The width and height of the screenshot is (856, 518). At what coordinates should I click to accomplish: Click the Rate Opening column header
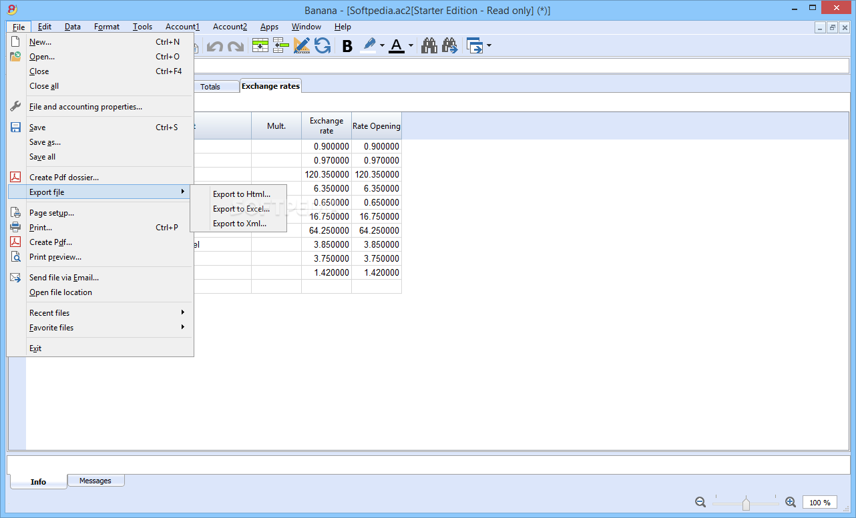pos(377,125)
